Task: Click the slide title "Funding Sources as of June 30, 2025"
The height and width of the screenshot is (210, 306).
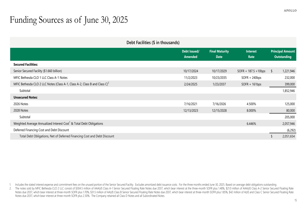Action: (69, 20)
